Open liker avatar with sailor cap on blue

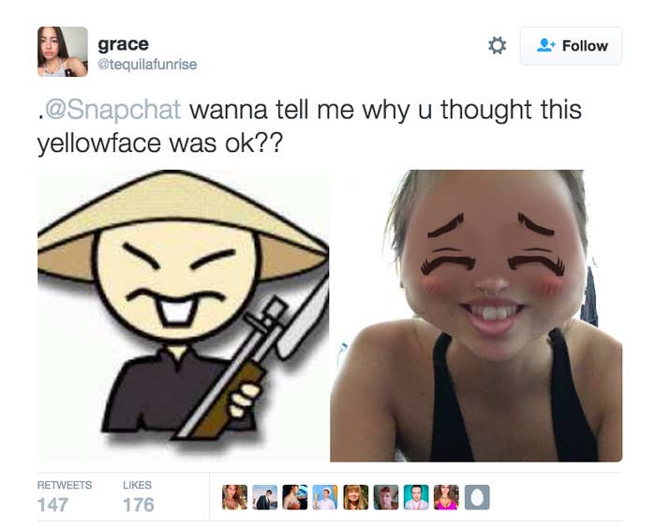[325, 497]
